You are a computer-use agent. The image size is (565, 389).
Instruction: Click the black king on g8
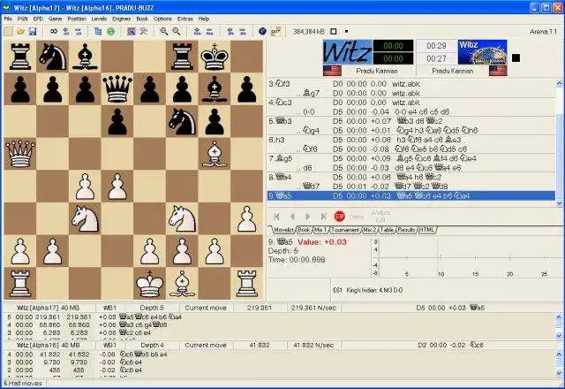(215, 57)
